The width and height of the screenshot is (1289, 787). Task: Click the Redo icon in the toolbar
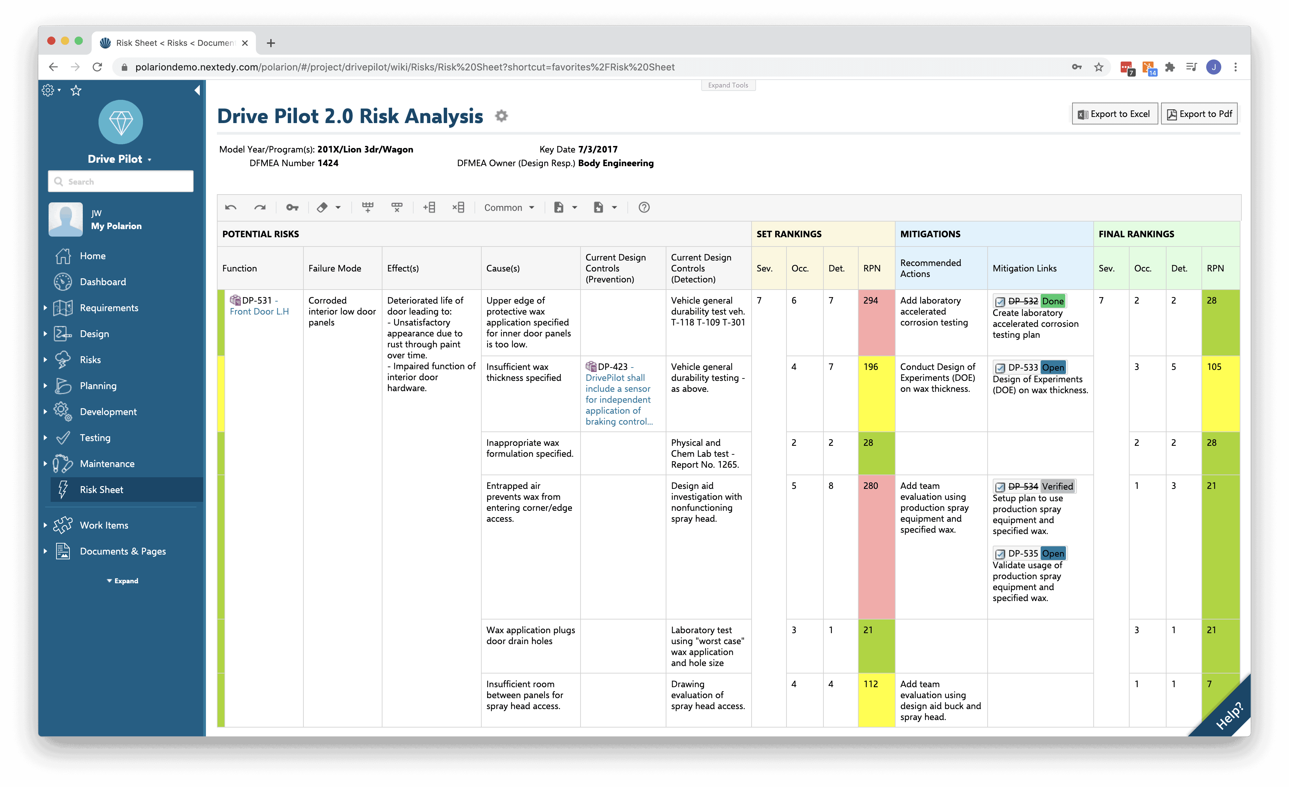click(260, 207)
